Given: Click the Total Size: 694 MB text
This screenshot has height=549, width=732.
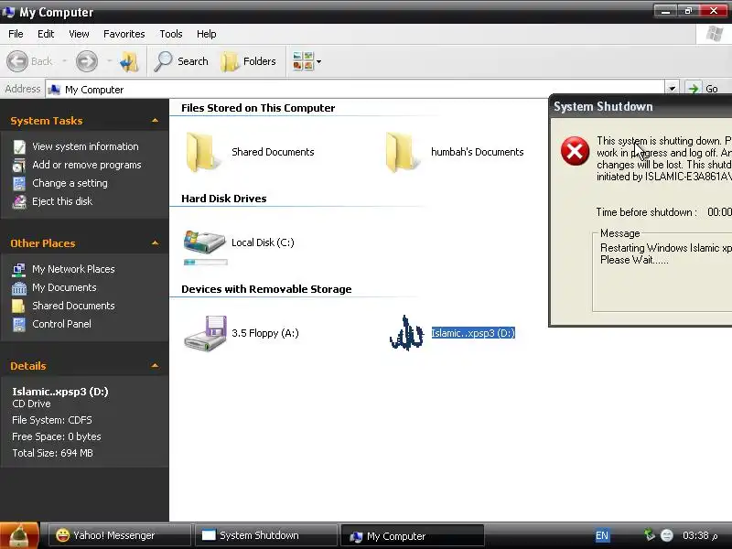Looking at the screenshot, I should coord(52,453).
